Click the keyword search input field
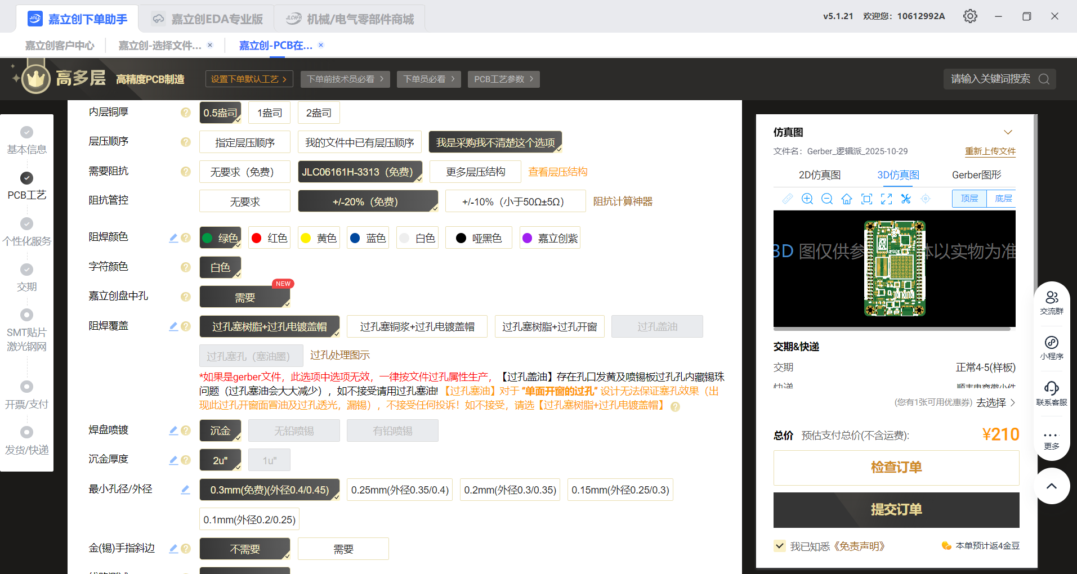 (990, 79)
